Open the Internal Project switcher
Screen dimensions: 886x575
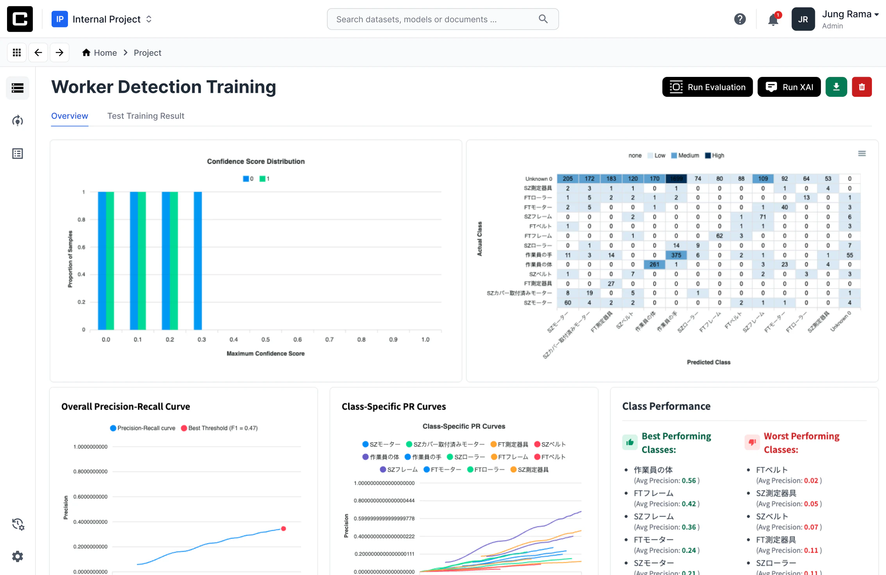[102, 19]
